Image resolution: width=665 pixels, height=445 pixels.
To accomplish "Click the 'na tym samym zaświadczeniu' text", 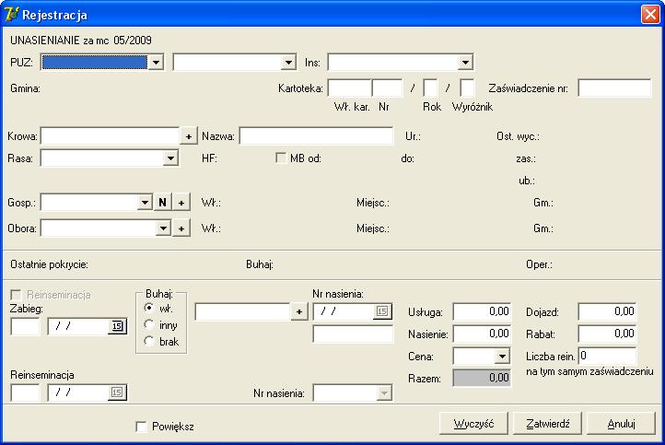I will (589, 371).
